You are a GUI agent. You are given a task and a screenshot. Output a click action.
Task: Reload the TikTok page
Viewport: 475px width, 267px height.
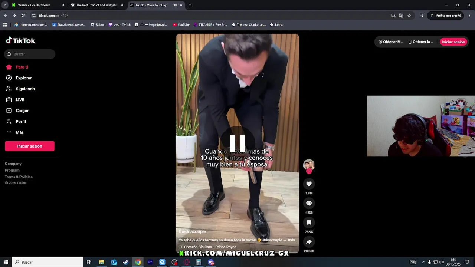click(23, 16)
